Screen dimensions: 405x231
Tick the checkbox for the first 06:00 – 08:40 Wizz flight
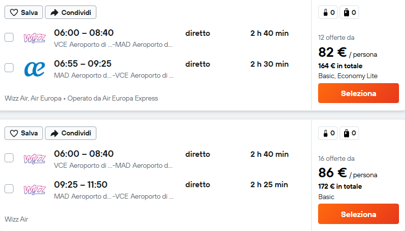[x=9, y=37]
